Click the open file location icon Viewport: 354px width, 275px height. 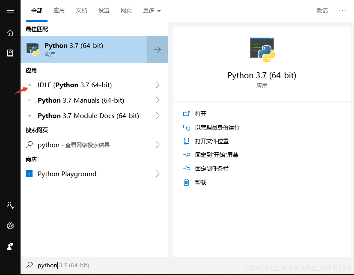tap(187, 141)
